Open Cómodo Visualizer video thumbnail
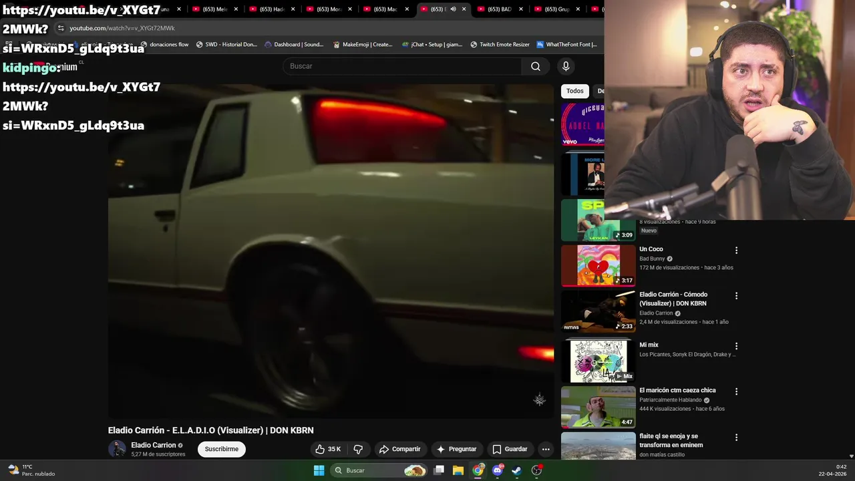 598,311
